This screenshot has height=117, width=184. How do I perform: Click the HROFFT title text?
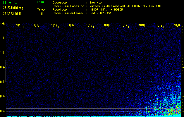18,2
